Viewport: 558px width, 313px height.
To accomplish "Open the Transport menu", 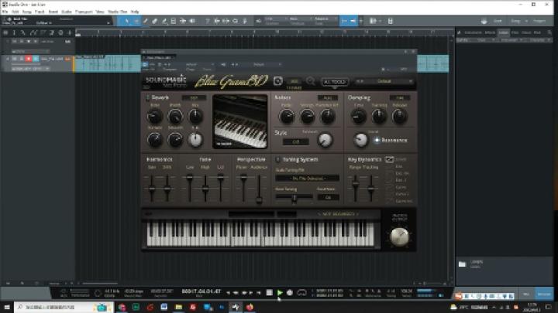I will coord(84,12).
